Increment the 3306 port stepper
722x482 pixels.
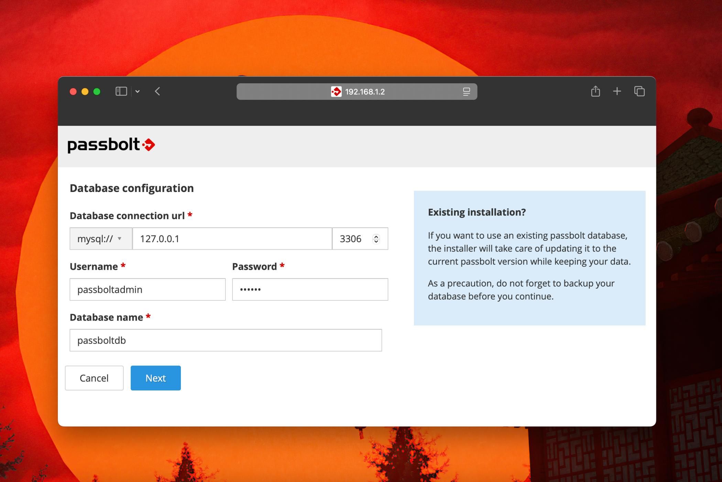pos(376,236)
